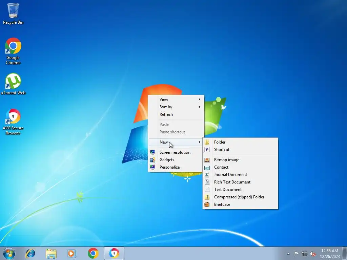Create a new Rich Text Document
The height and width of the screenshot is (260, 347).
[240, 182]
